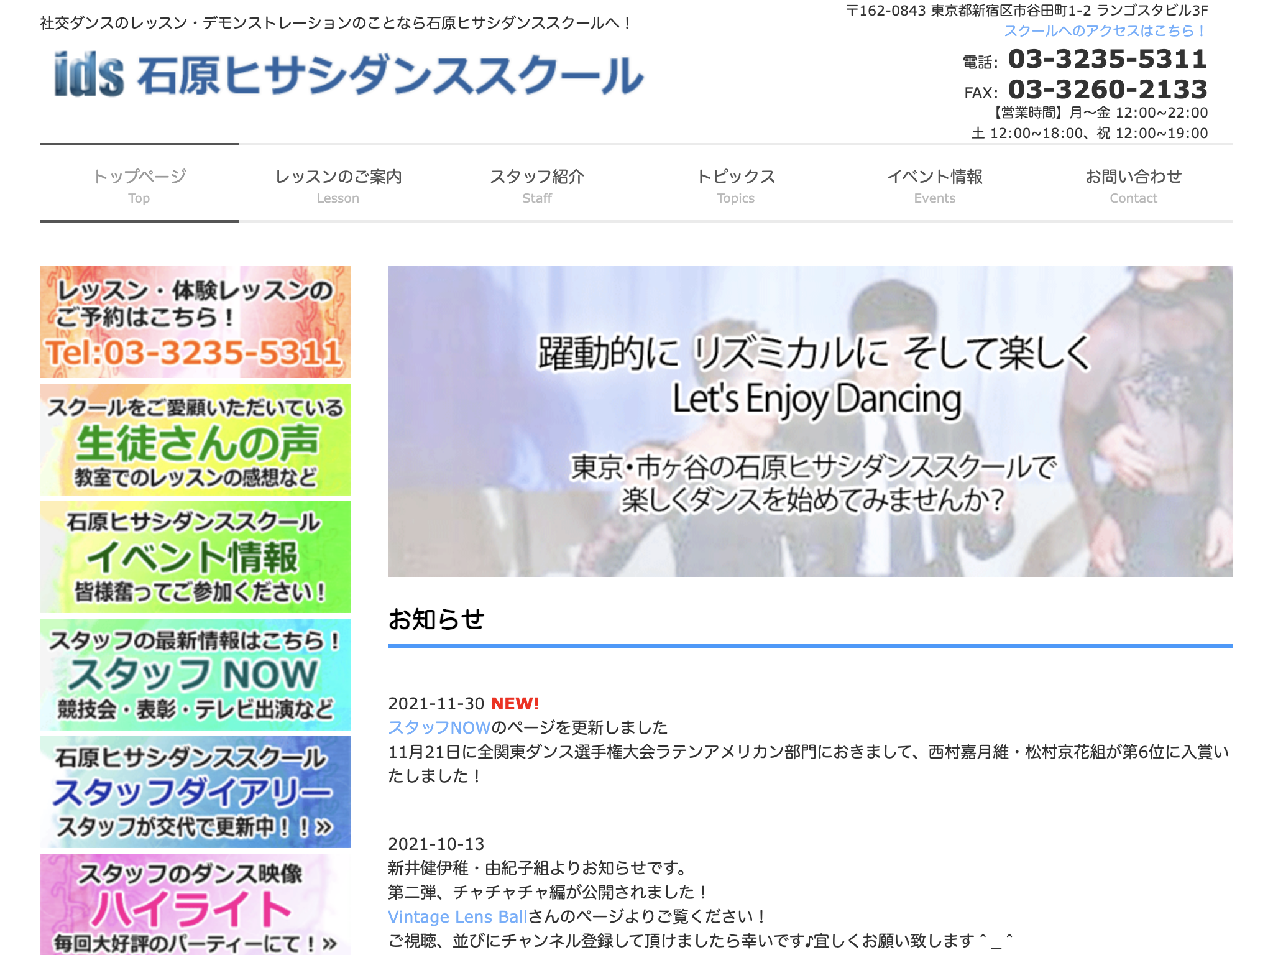Click the phone number 03-3235-5311 in the header
1273x955 pixels.
[x=1107, y=59]
